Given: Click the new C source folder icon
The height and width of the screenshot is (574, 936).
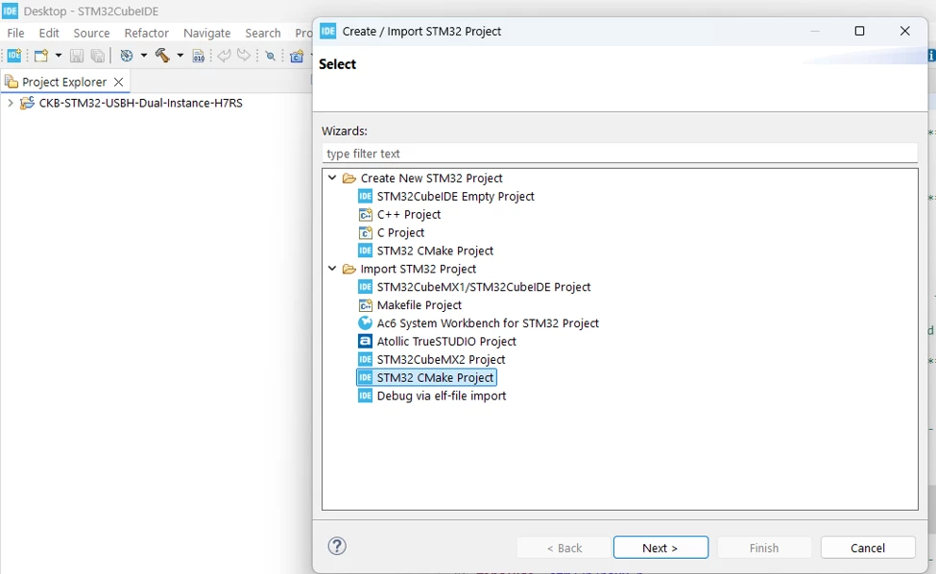Looking at the screenshot, I should tap(297, 56).
